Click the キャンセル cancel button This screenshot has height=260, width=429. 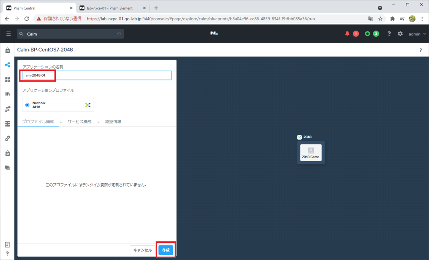pyautogui.click(x=143, y=250)
